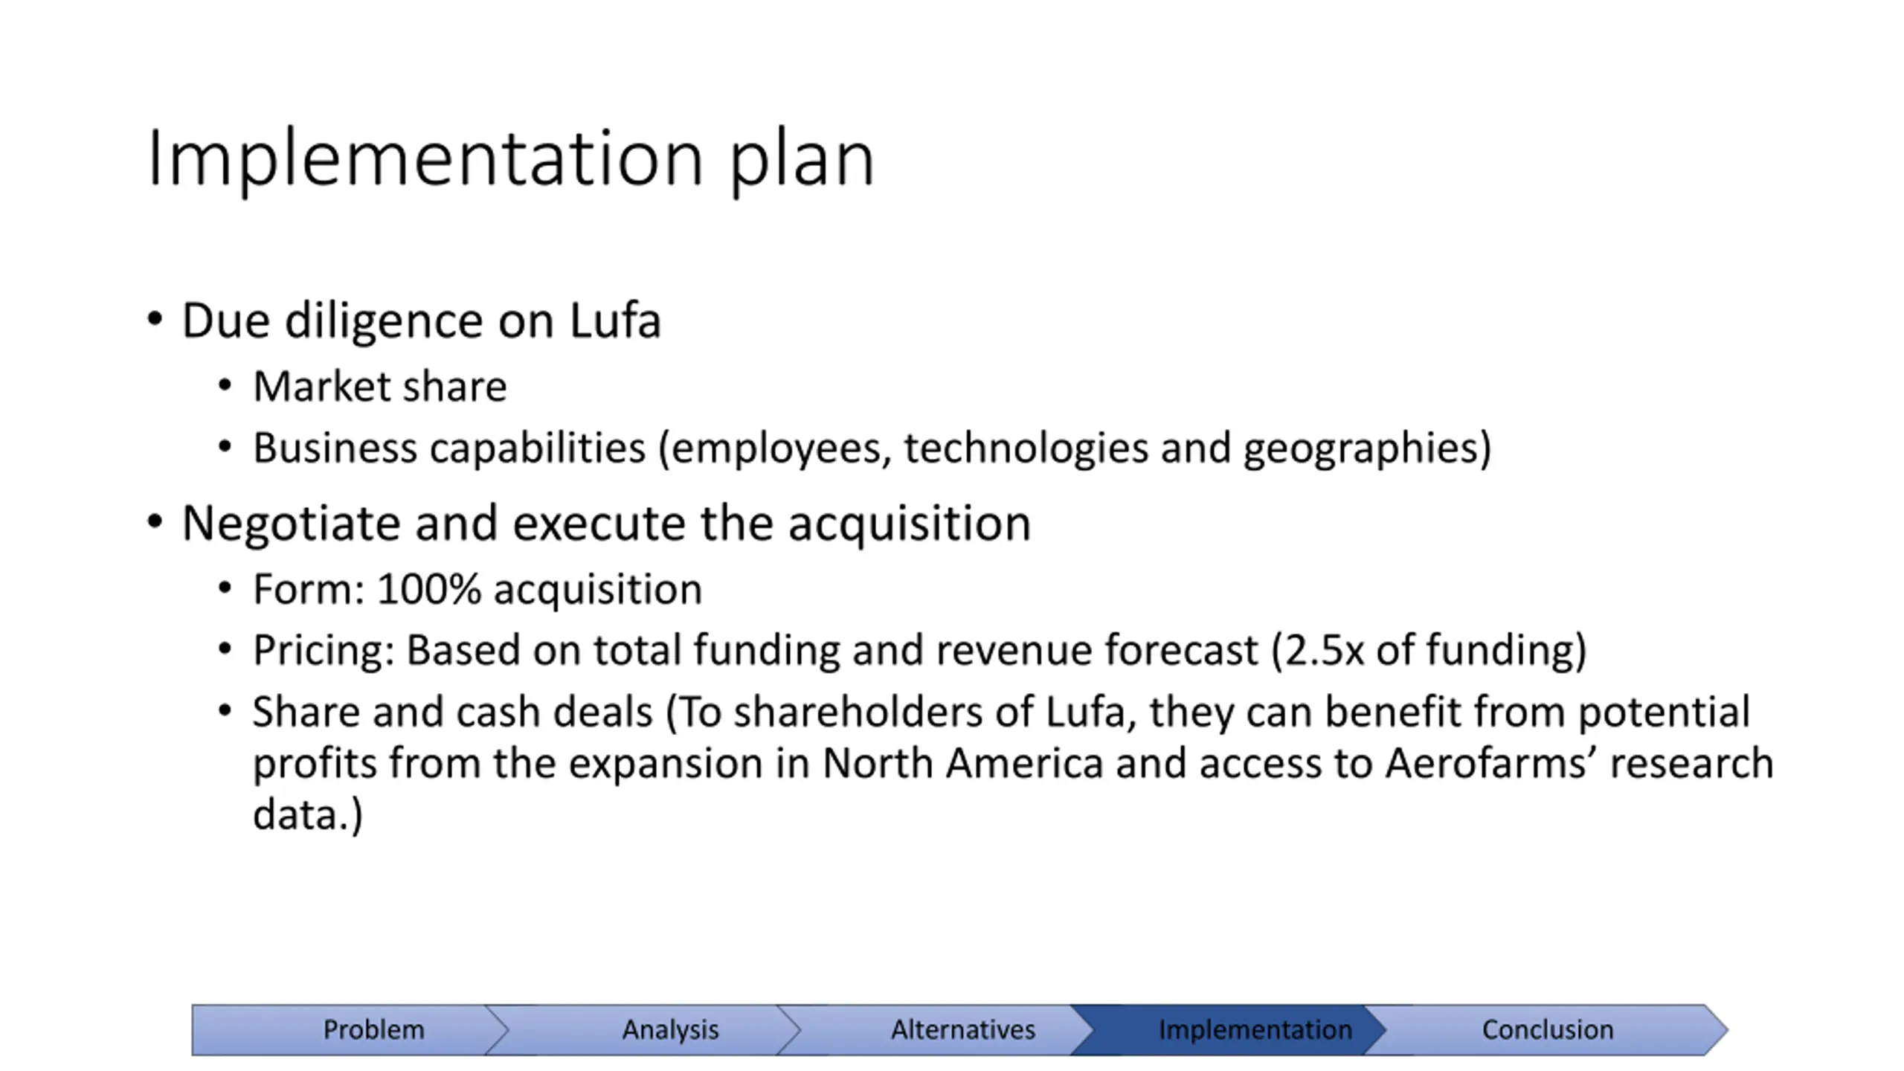Select the 'Due diligence on Lufa' bullet
This screenshot has height=1071, width=1904.
click(x=421, y=321)
